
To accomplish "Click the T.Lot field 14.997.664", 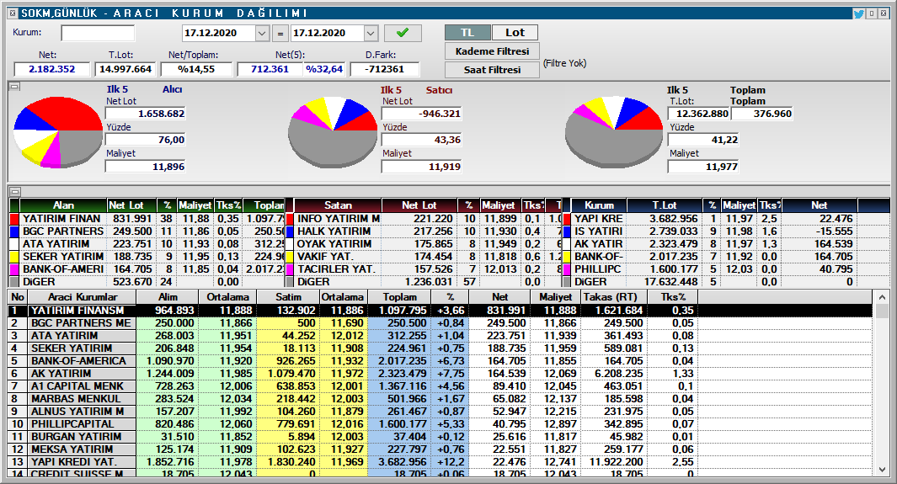I will click(125, 69).
